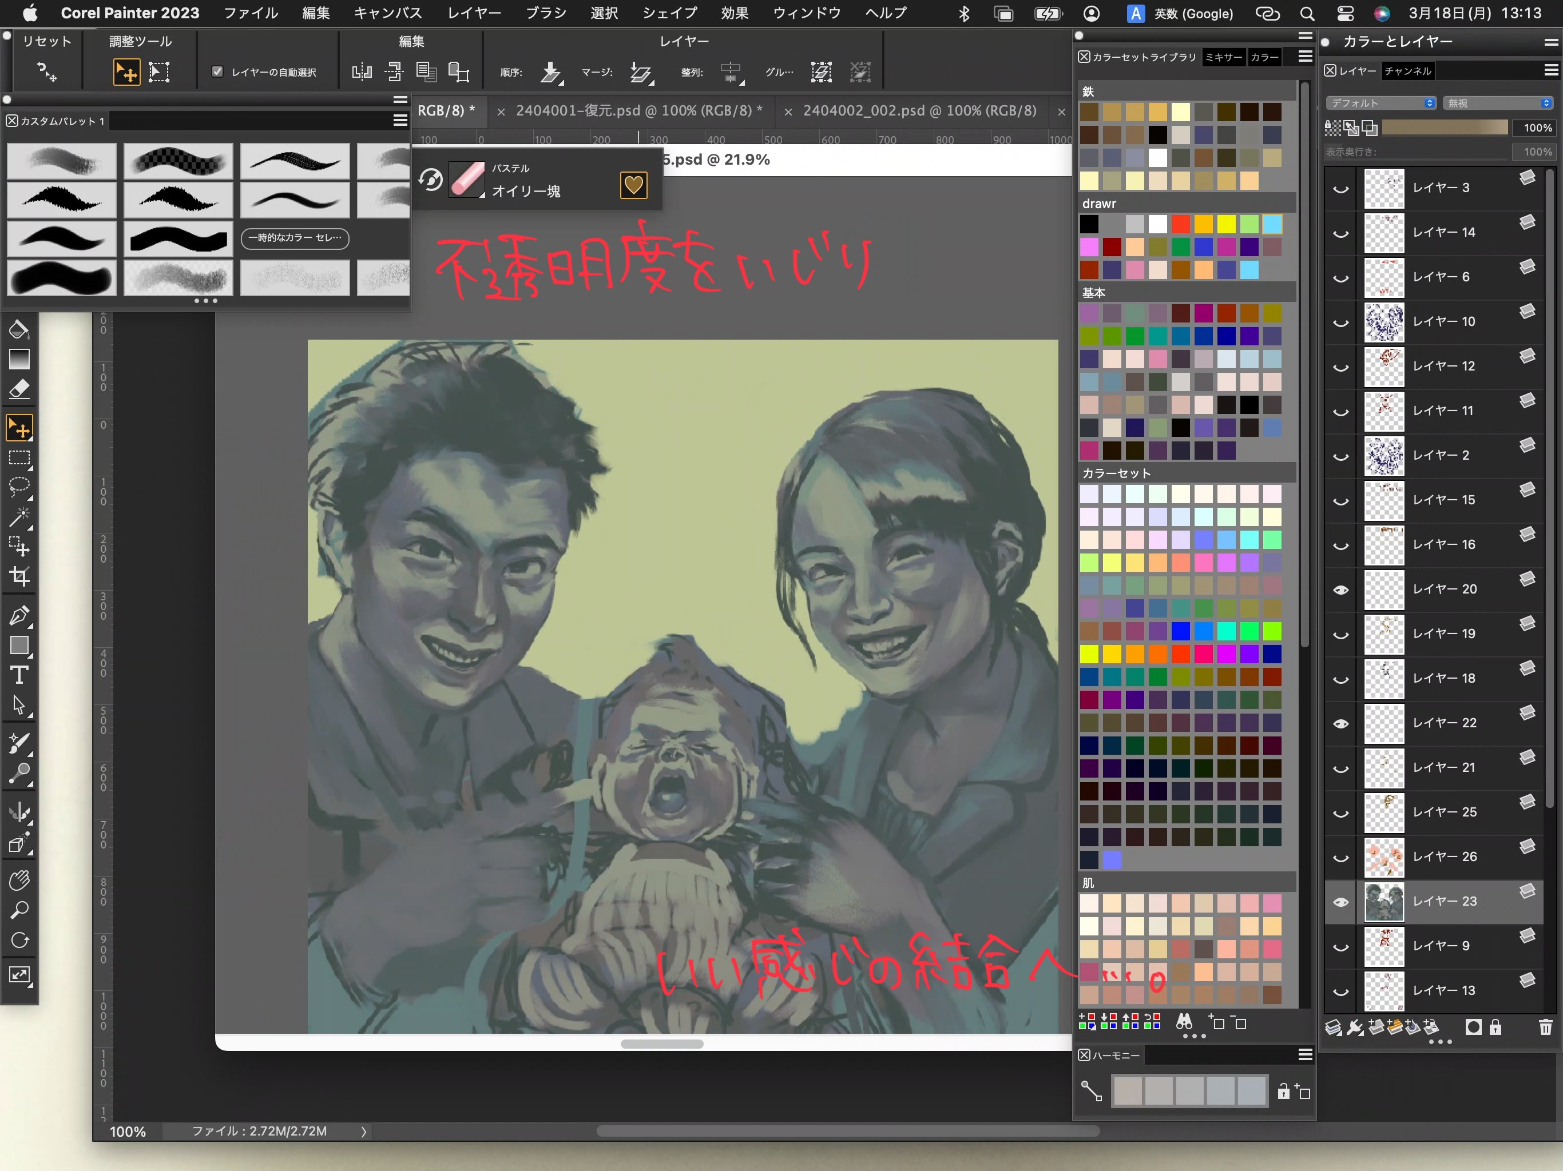Toggle the レイヤーの自動選択 checkbox

(217, 71)
